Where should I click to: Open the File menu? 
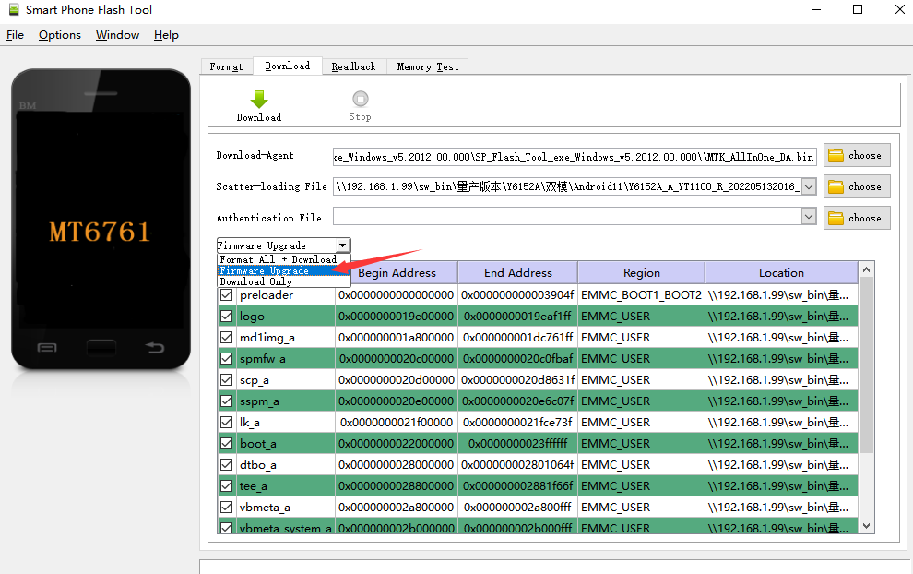coord(15,35)
